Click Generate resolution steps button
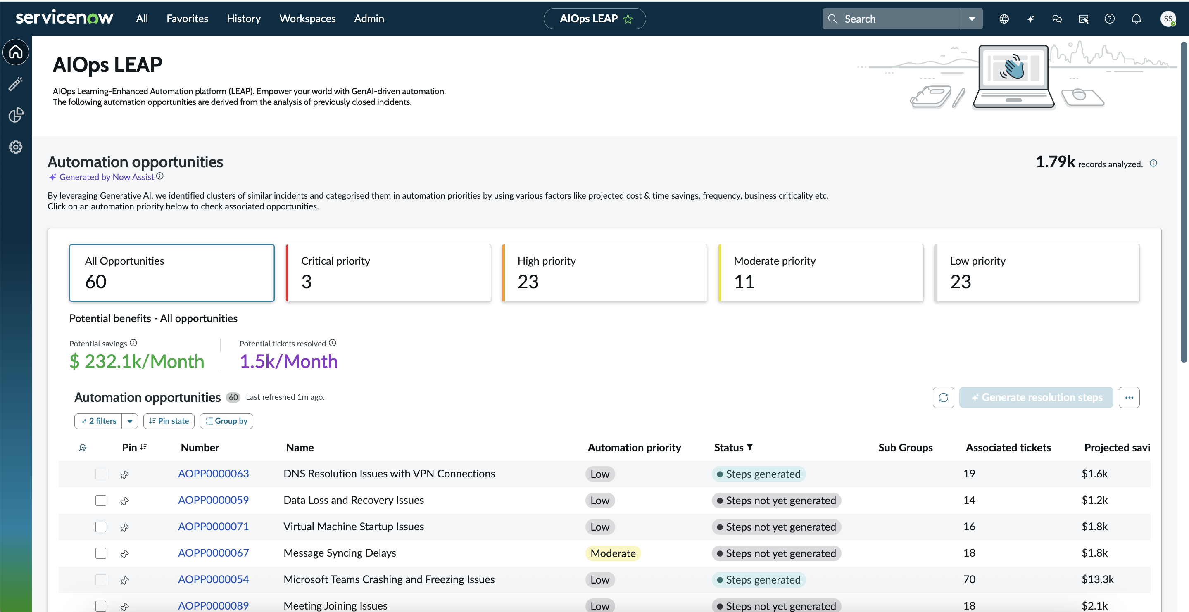The height and width of the screenshot is (612, 1189). tap(1036, 397)
